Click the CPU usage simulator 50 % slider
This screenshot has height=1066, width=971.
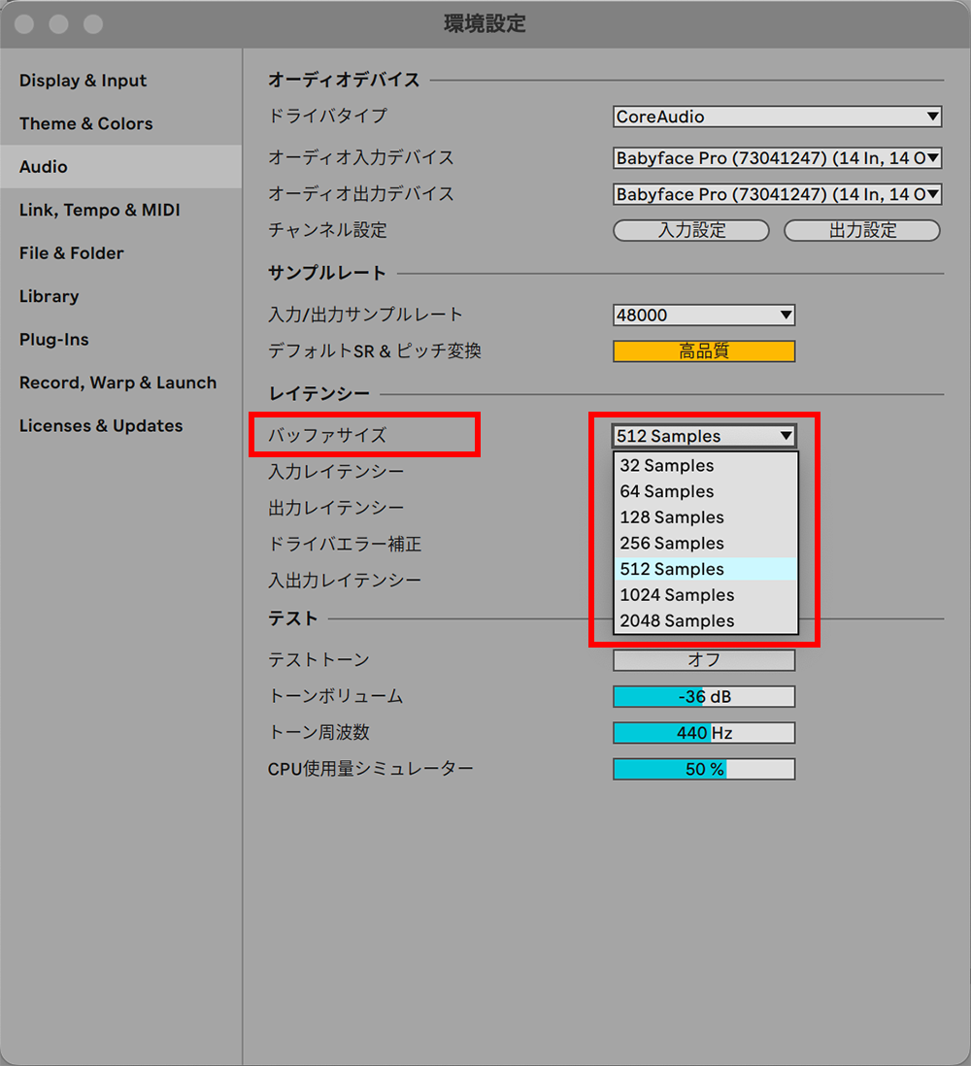tap(704, 770)
